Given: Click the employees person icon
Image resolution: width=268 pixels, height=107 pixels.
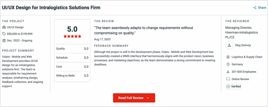Looking at the screenshot, I should 228,72.
